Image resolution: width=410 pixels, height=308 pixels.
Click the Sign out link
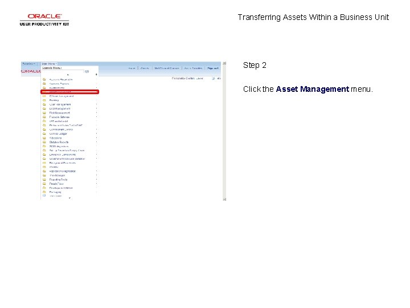(x=213, y=68)
